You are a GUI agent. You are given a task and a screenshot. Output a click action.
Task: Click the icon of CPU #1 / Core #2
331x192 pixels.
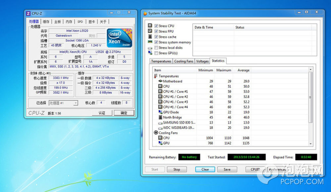160,97
